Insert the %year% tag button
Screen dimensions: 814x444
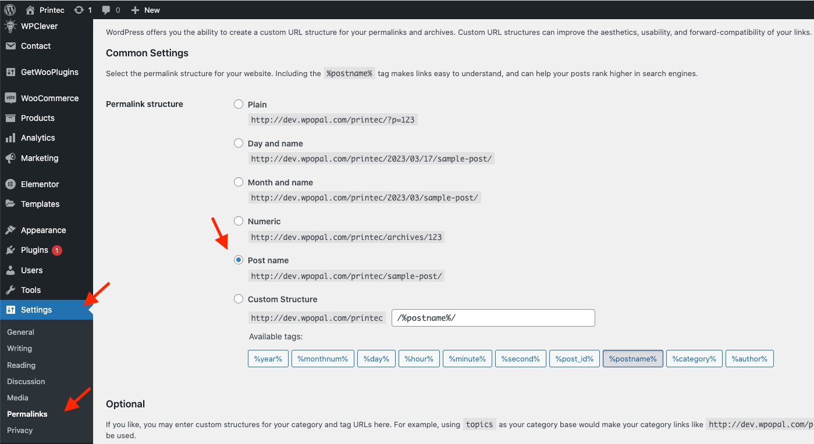268,359
